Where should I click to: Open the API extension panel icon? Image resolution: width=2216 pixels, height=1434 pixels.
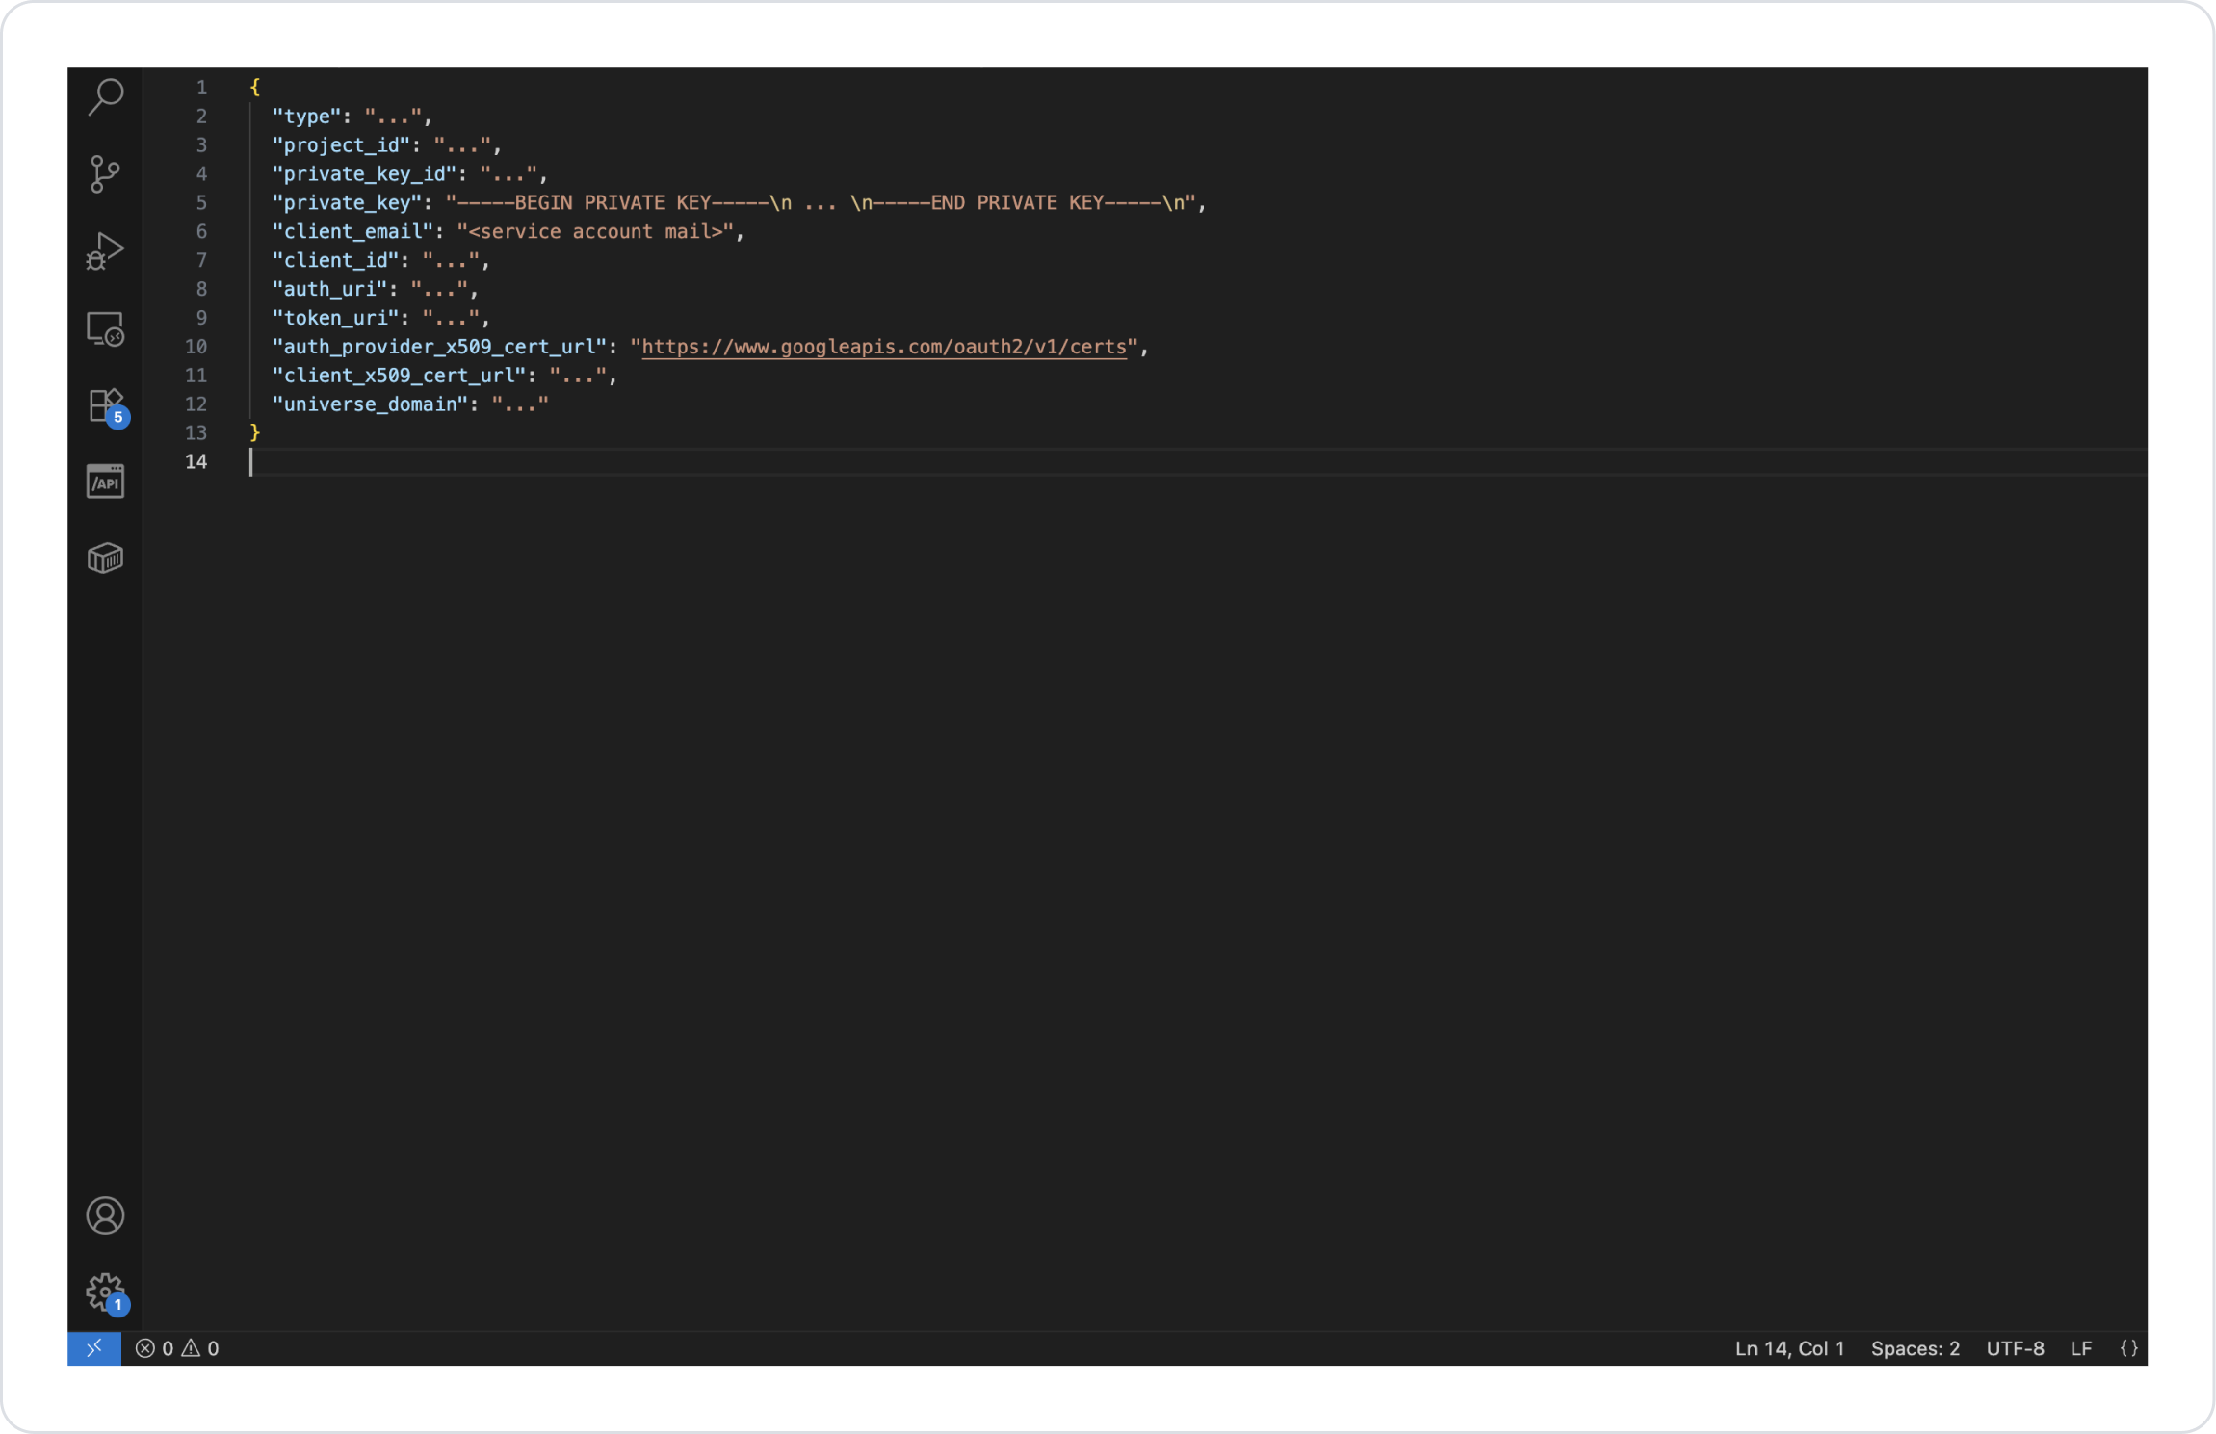coord(105,482)
